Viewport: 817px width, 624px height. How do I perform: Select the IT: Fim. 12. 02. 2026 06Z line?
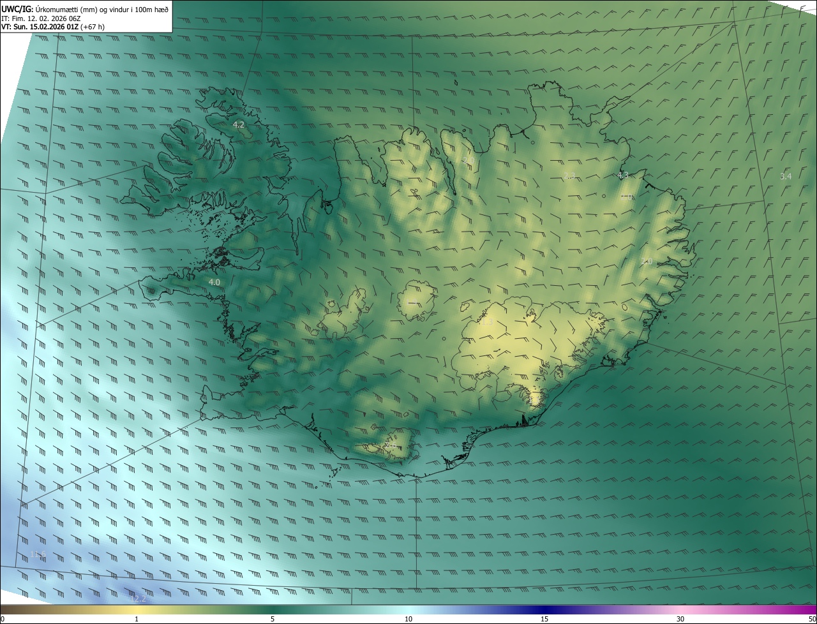(41, 19)
